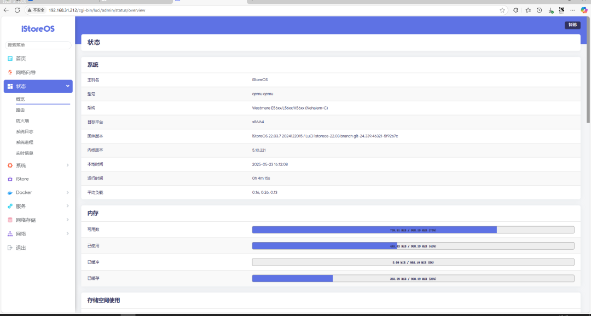Open the browser extensions puzzle icon

tap(515, 10)
